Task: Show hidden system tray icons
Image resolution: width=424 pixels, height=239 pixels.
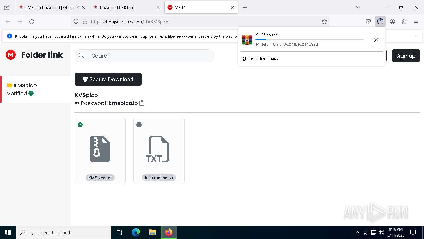Action: tap(357, 232)
